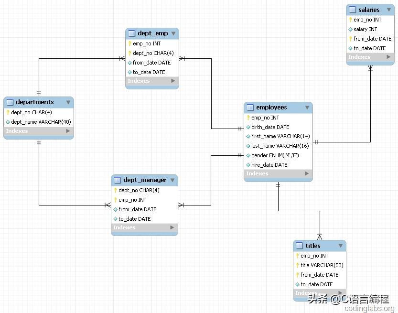This screenshot has height=313, width=398.
Task: Select to_date DATE in dept_manager table
Action: pos(144,219)
